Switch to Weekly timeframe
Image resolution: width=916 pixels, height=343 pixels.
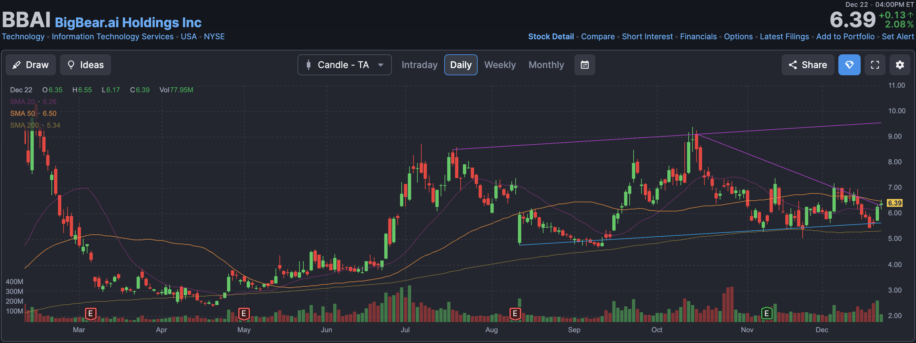click(500, 64)
